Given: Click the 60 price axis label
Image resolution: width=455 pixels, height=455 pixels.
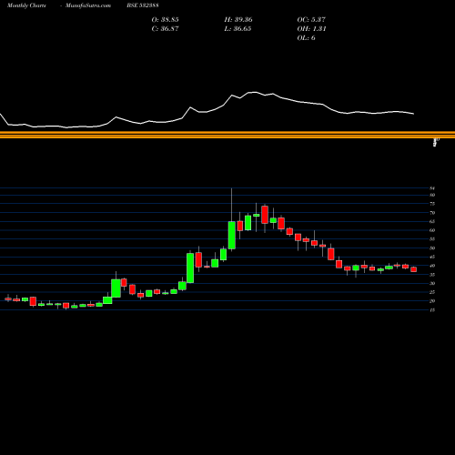Looking at the screenshot, I should click(x=432, y=230).
